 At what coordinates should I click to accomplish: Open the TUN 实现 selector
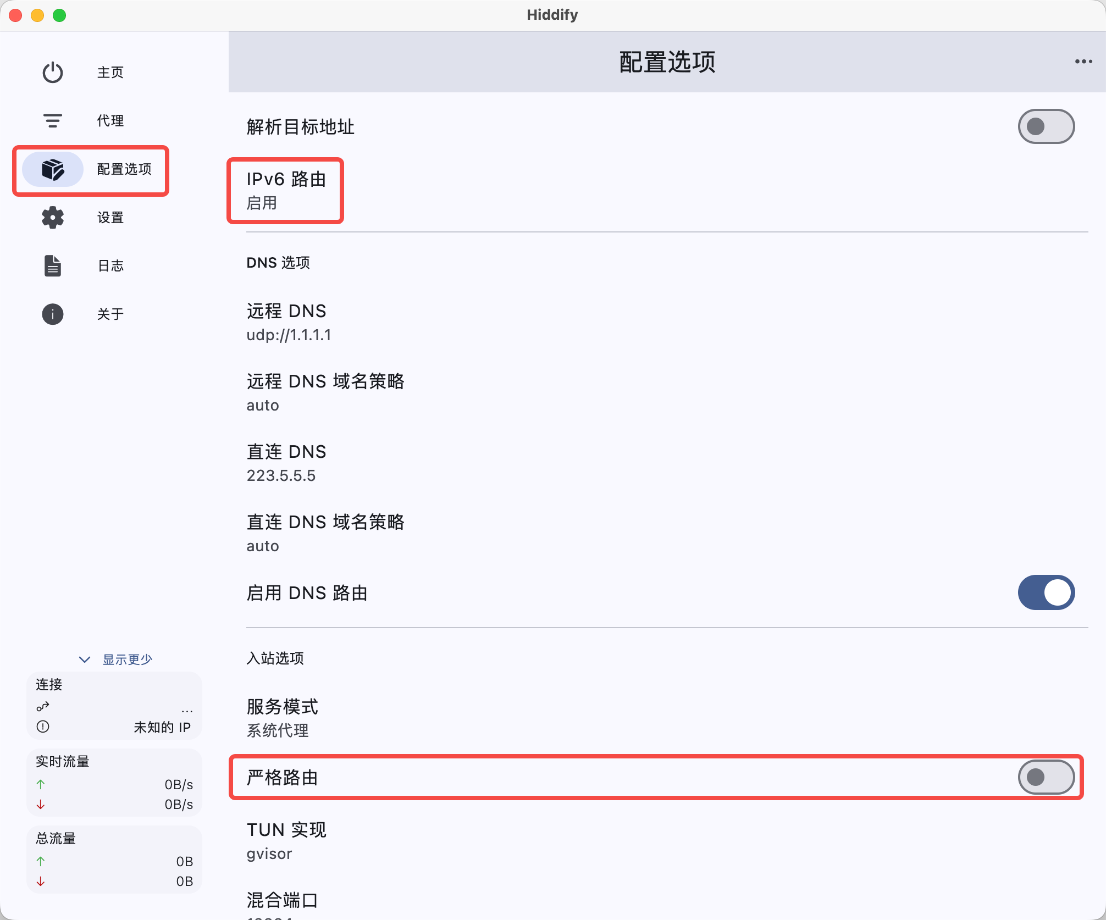click(x=667, y=841)
